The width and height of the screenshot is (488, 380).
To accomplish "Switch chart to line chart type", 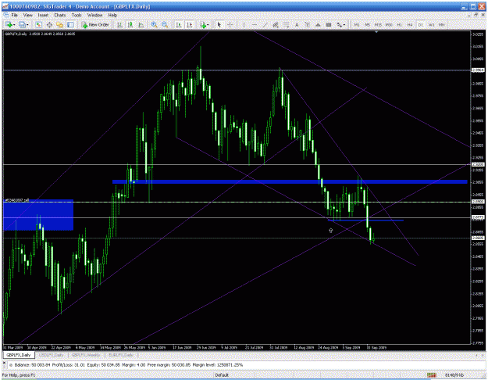I will (141, 24).
